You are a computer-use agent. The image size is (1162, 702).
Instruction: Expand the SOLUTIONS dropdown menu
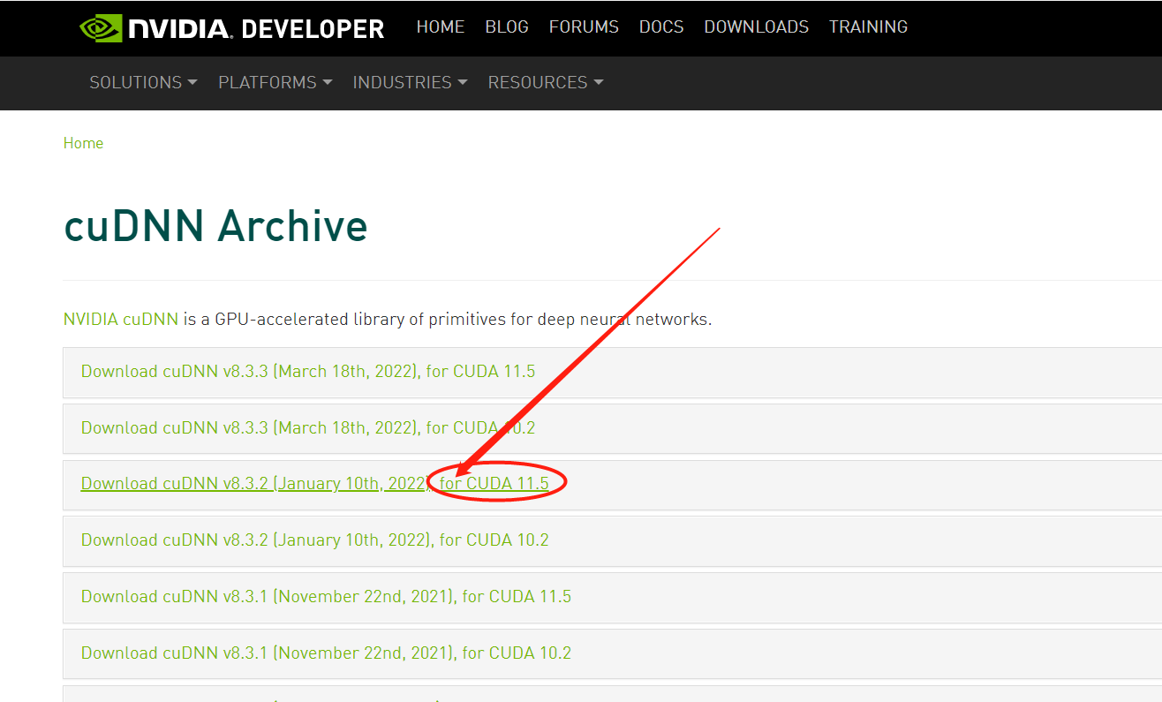pyautogui.click(x=143, y=82)
